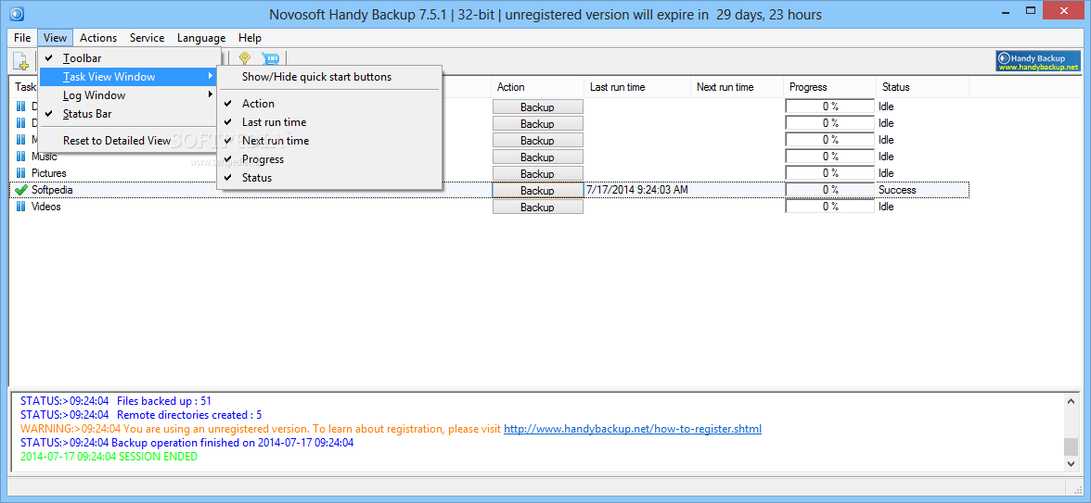Image resolution: width=1091 pixels, height=503 pixels.
Task: Click the Action column header
Action: point(537,87)
